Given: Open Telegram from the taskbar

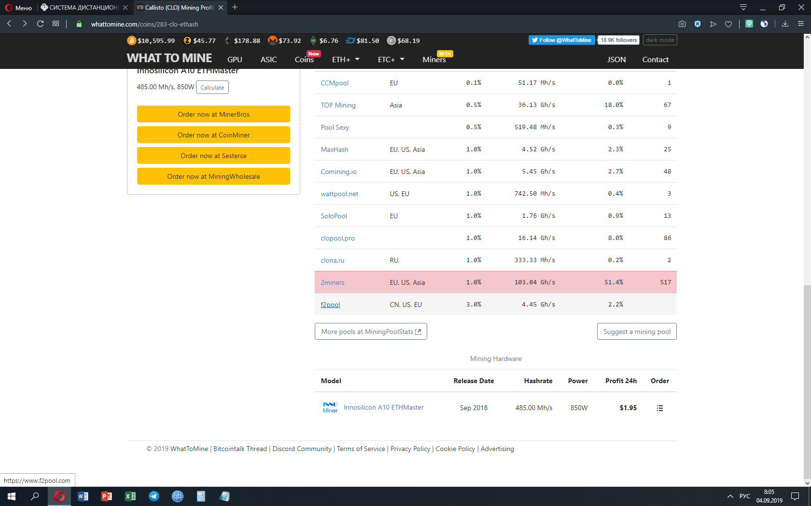Looking at the screenshot, I should coord(154,496).
